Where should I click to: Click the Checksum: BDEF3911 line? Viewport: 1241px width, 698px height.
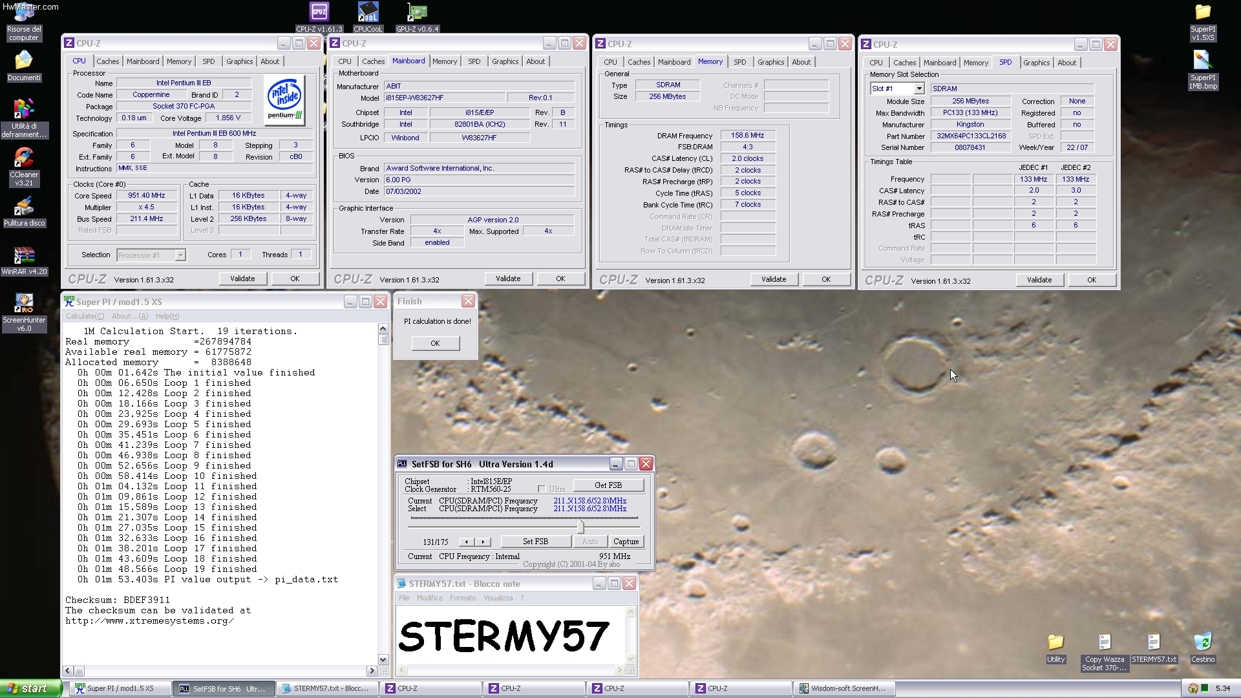coord(118,600)
